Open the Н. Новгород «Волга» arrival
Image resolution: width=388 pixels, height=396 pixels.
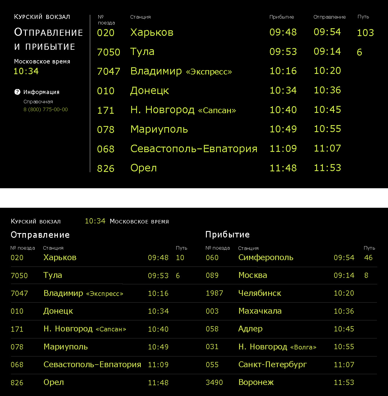click(x=277, y=347)
